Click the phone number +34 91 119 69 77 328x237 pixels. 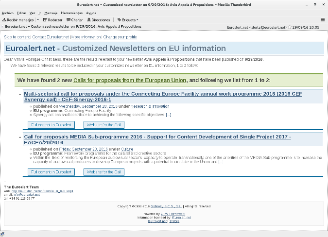coord(22,198)
